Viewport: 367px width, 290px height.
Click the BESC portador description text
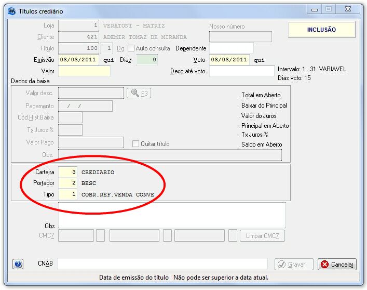pos(89,183)
